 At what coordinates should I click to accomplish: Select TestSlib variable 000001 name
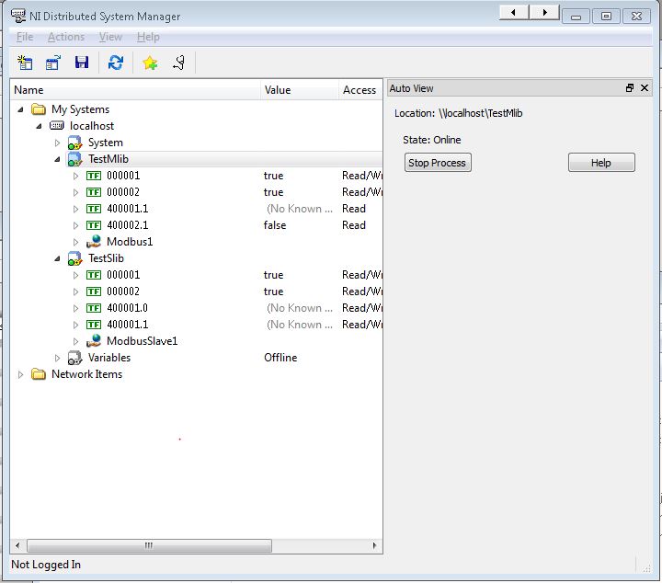coord(123,275)
